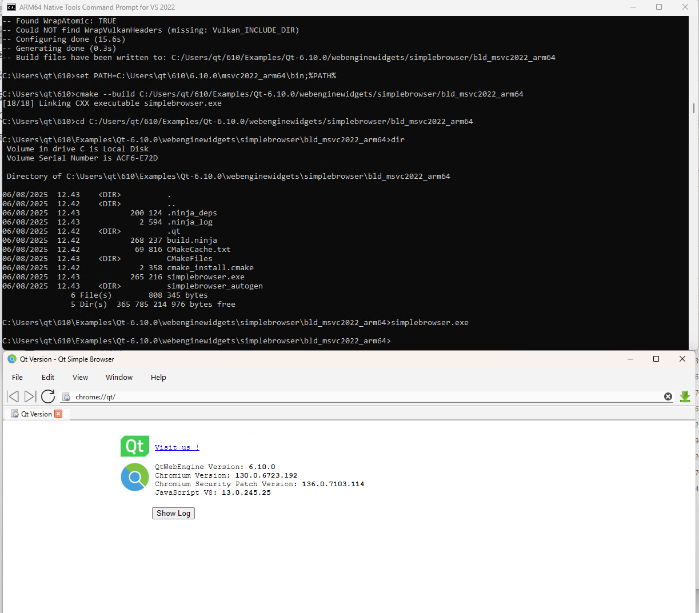Click the command prompt title bar icon
Image resolution: width=699 pixels, height=613 pixels.
click(x=11, y=7)
